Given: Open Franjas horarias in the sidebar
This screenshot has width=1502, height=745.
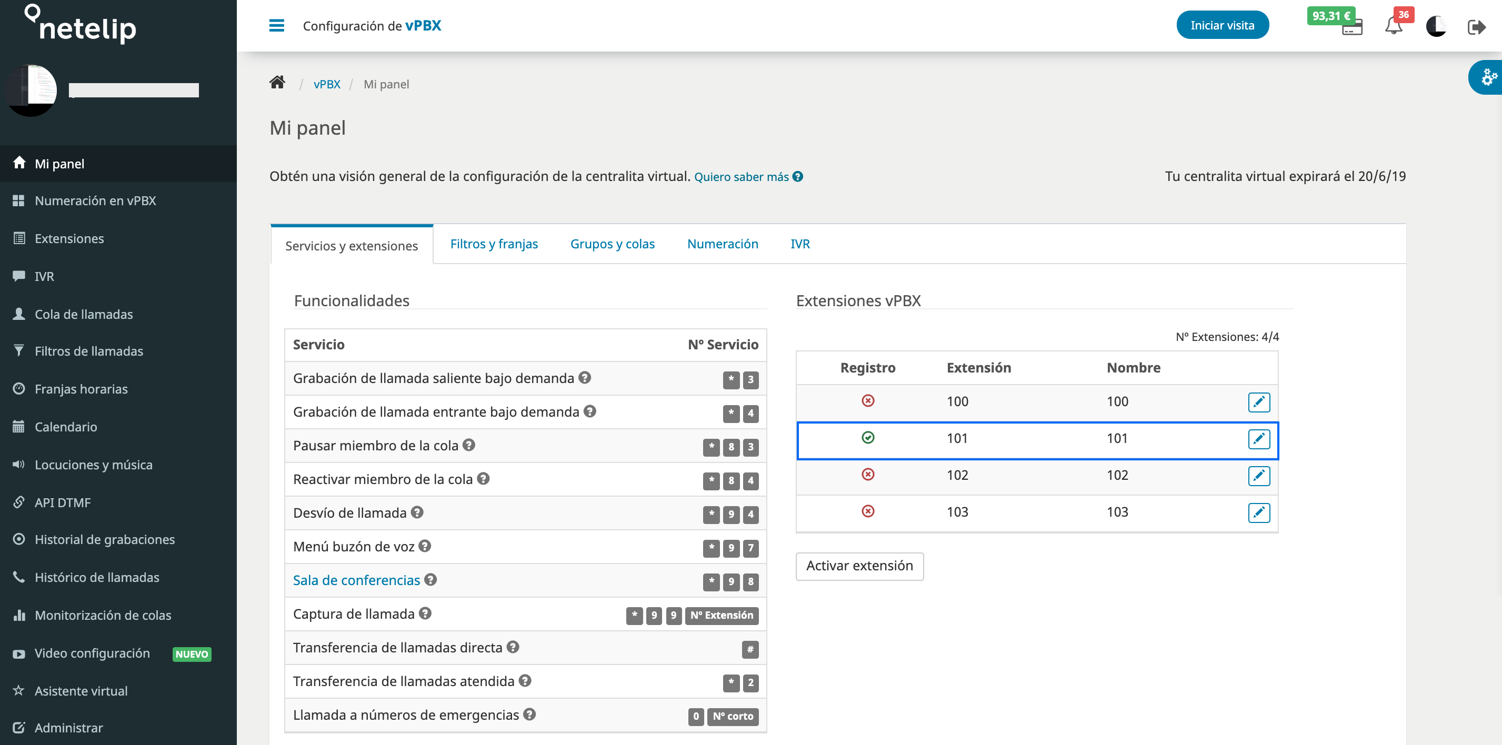Looking at the screenshot, I should point(81,389).
